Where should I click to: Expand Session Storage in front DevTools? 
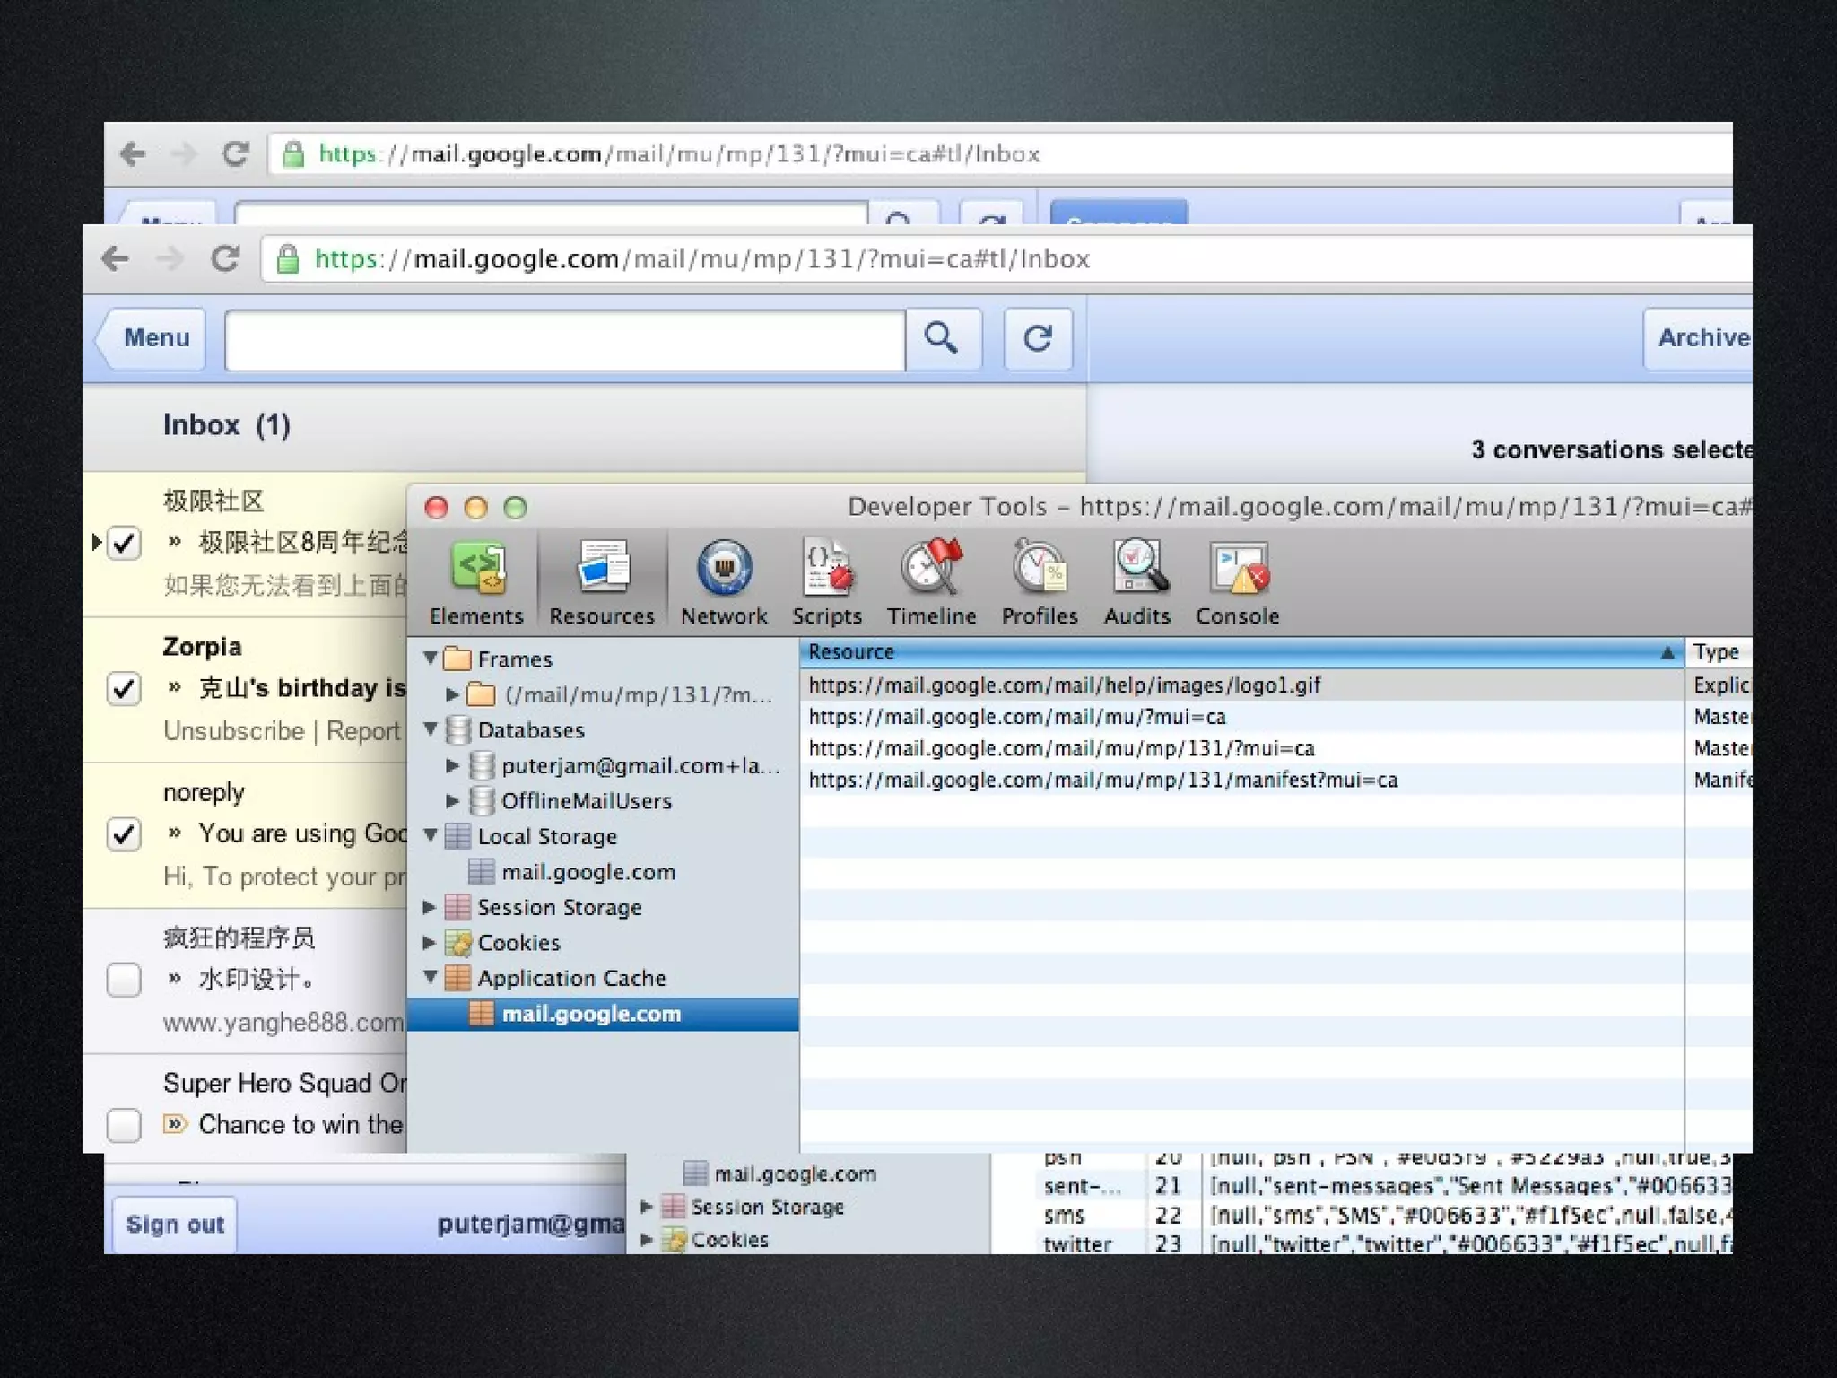click(x=430, y=907)
